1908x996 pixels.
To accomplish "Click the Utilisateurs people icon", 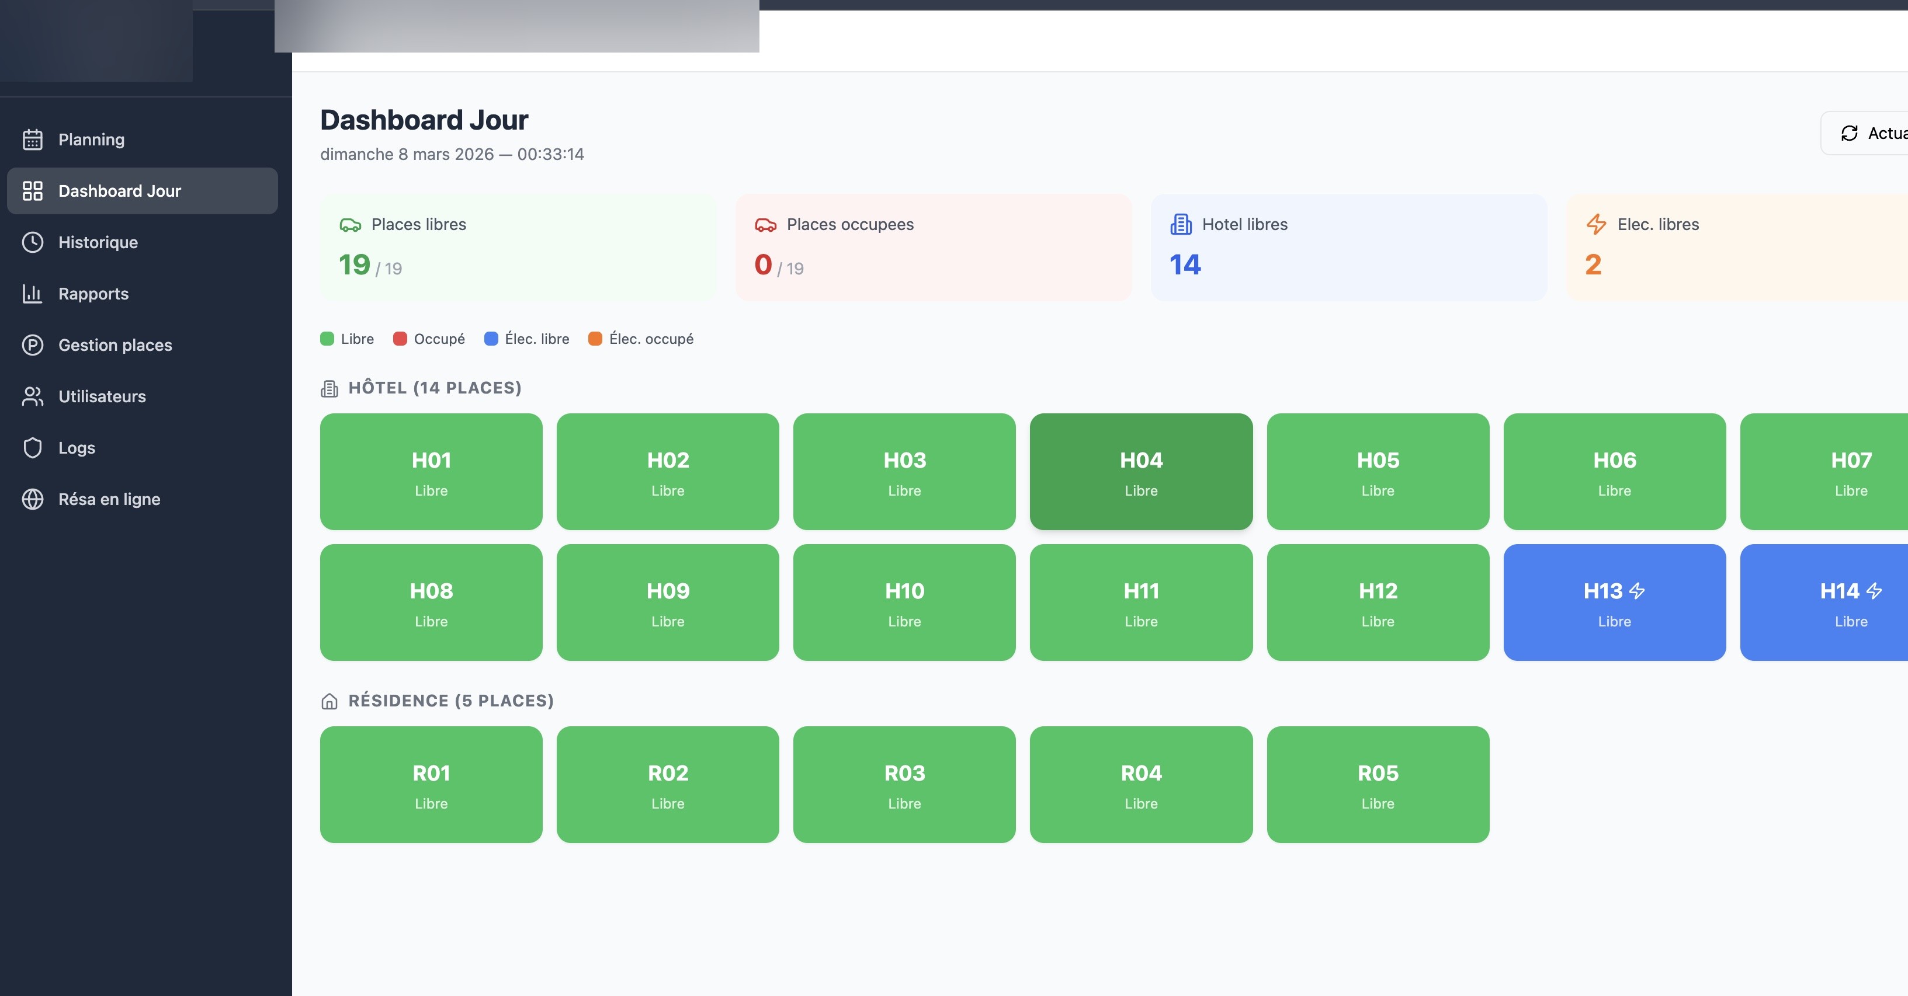I will coord(33,396).
